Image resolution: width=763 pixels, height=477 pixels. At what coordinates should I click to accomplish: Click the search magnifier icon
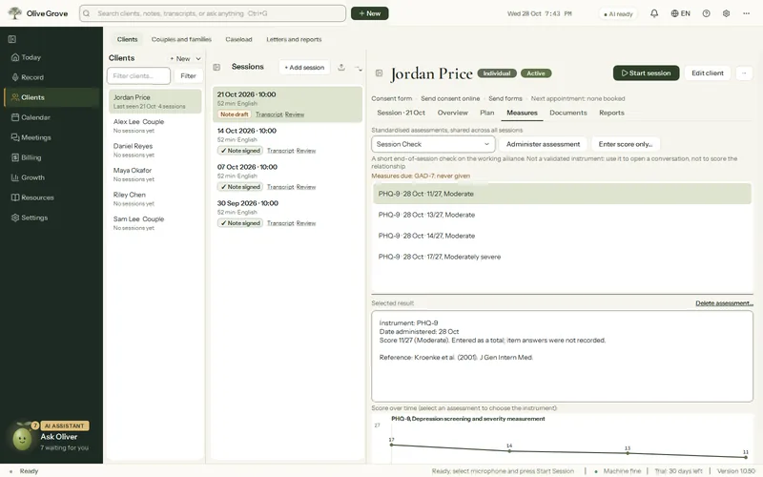point(86,13)
